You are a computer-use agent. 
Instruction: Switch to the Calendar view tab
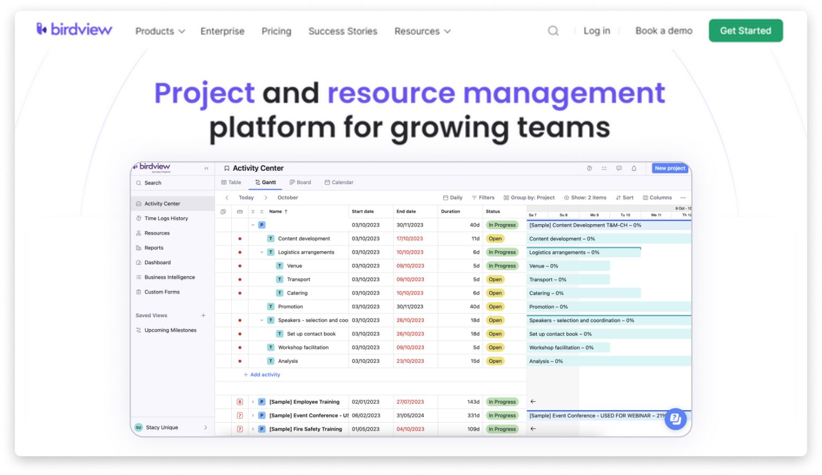coord(339,182)
